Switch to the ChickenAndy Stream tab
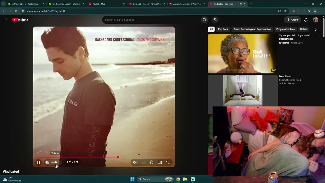The width and height of the screenshot is (325, 183). click(66, 4)
